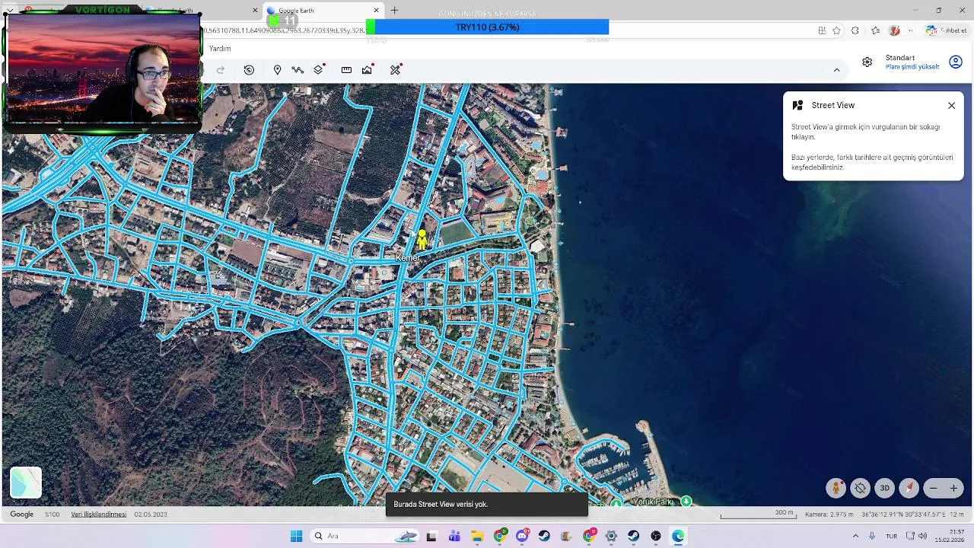Click the imagery date 02.05.2023

click(151, 515)
